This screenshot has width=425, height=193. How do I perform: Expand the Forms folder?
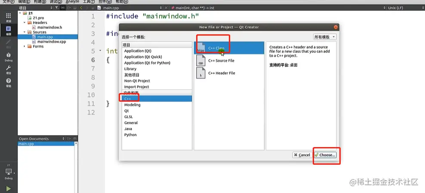(x=25, y=46)
